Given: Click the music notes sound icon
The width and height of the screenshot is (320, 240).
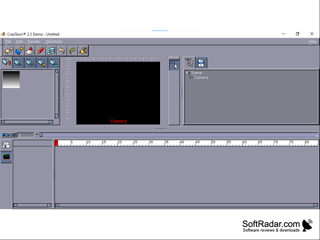Looking at the screenshot, I should 51,51.
